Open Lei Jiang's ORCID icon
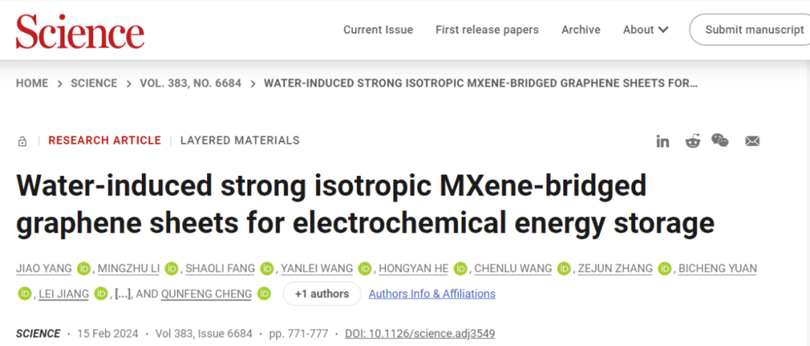The width and height of the screenshot is (810, 346). (x=102, y=294)
